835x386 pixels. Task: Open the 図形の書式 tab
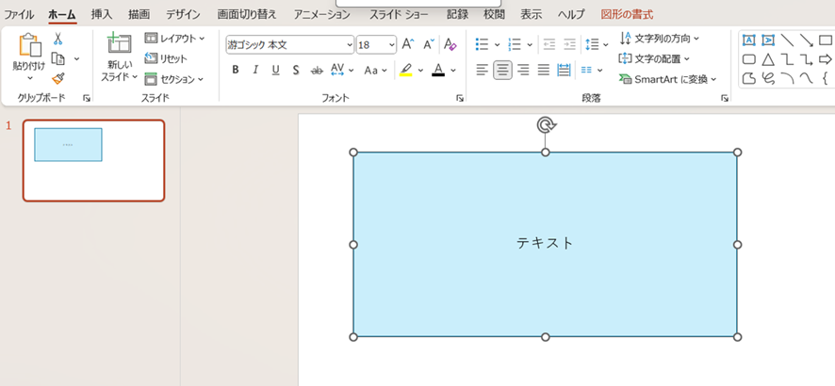click(x=627, y=14)
